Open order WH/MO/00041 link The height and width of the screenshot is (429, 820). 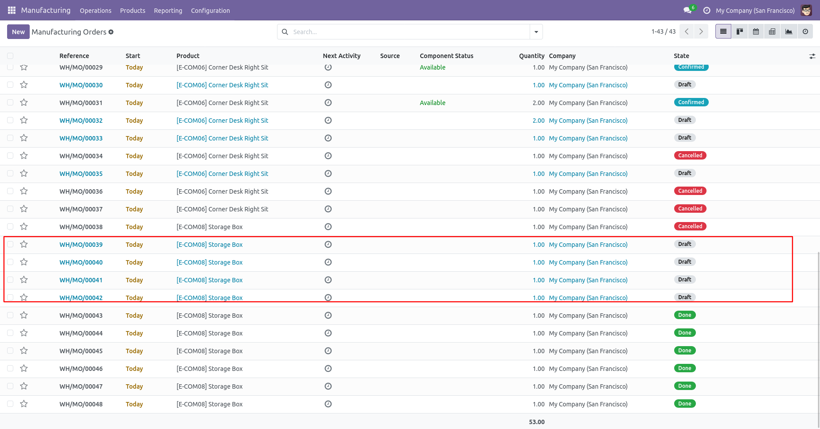tap(81, 280)
